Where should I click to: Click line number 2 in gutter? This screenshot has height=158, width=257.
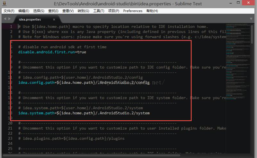tap(11, 32)
